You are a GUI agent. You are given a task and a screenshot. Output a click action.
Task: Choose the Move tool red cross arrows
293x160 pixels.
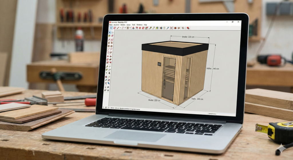(140, 28)
